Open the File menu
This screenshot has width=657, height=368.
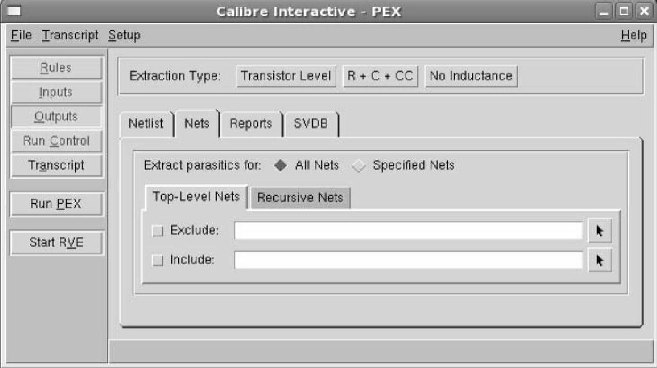pos(21,36)
